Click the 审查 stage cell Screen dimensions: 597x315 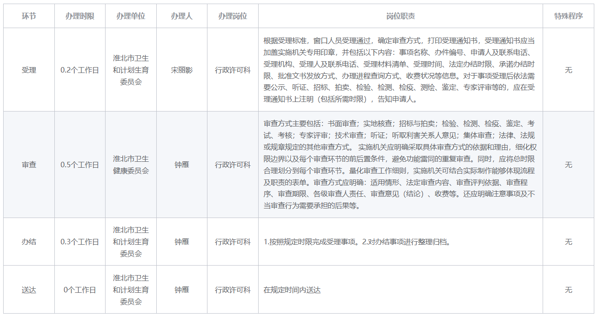tap(29, 165)
